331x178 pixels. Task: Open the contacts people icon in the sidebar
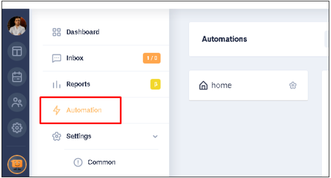point(17,103)
